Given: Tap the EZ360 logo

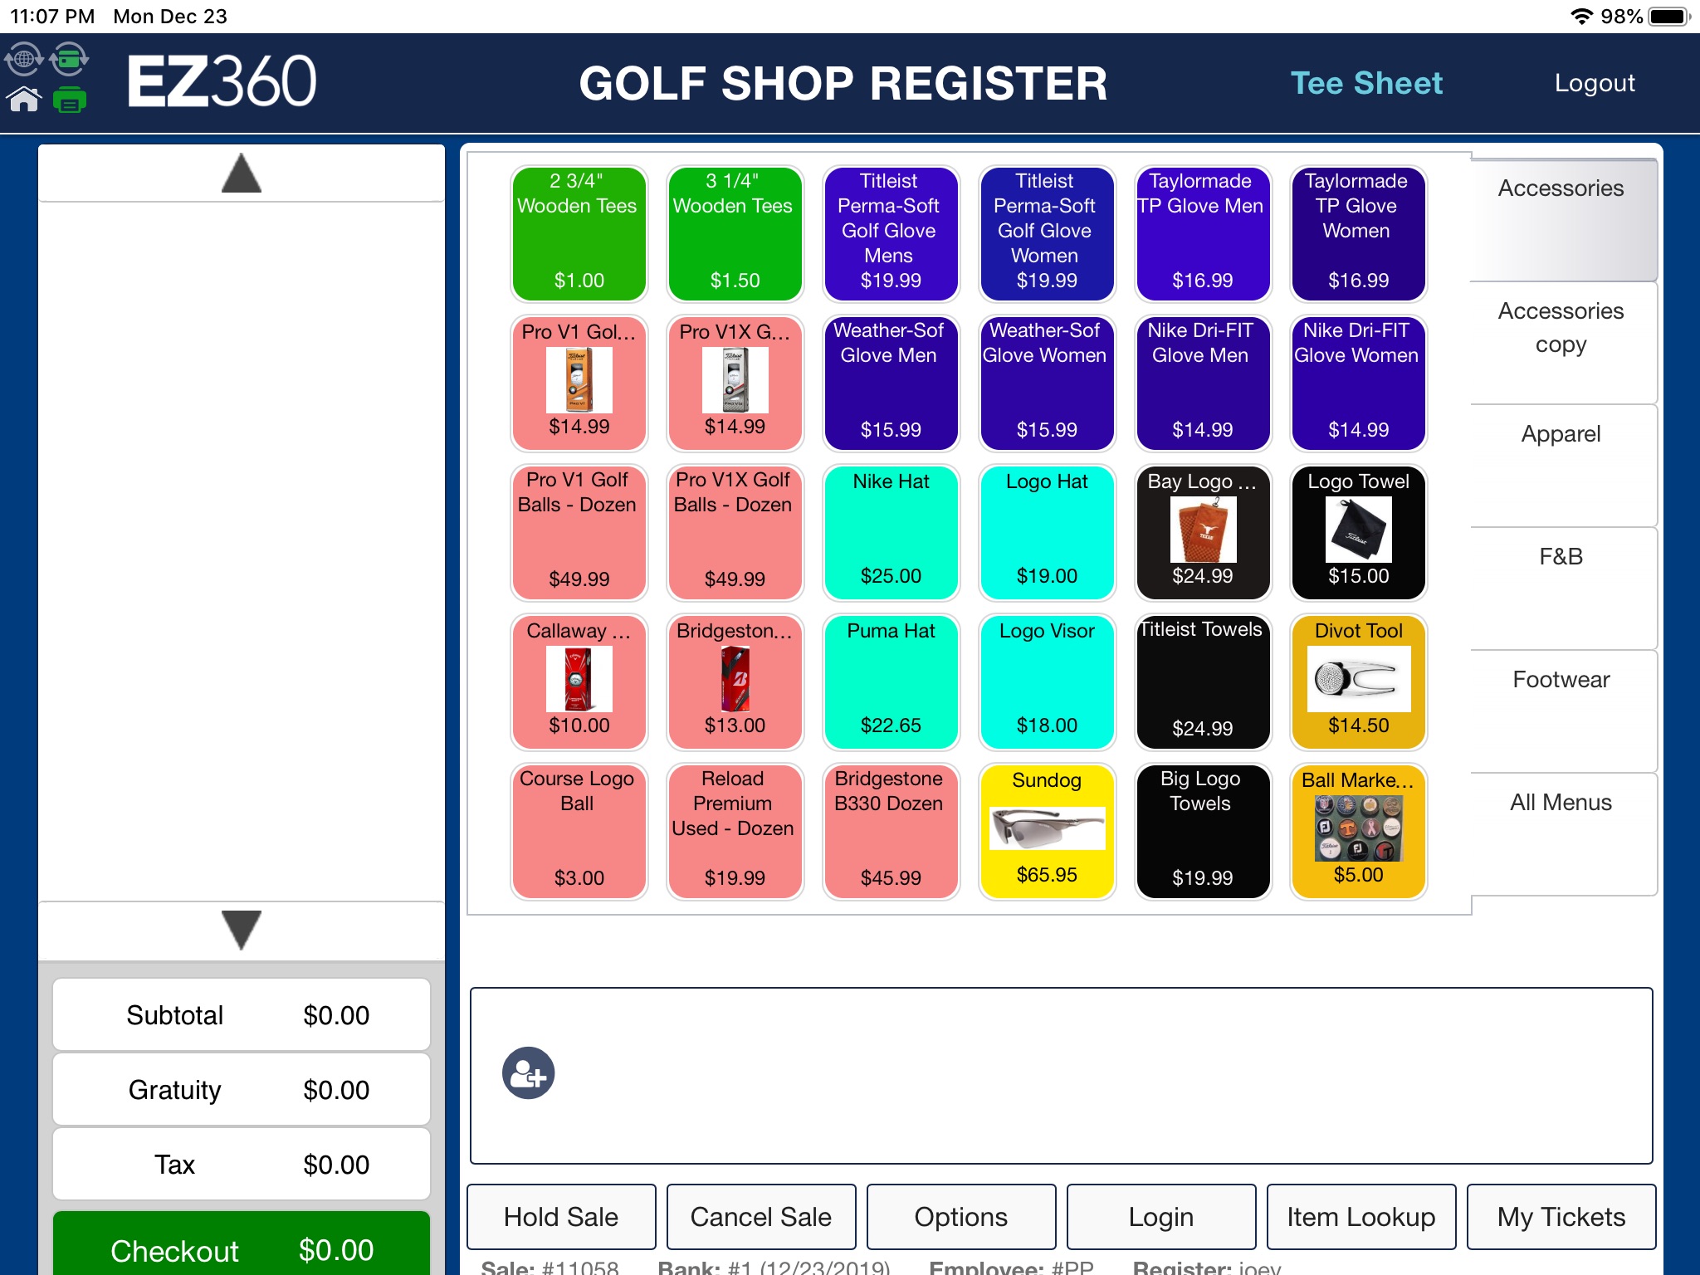Looking at the screenshot, I should click(x=222, y=81).
